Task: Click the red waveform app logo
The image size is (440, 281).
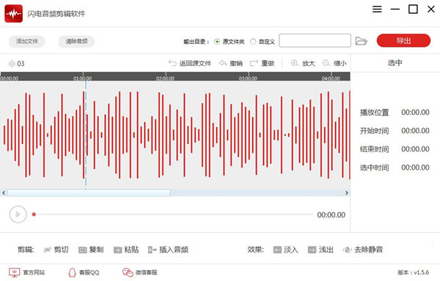Action: (x=13, y=13)
